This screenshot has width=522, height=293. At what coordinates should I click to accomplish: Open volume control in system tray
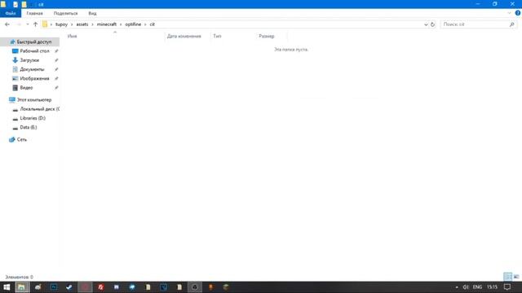coord(466,287)
